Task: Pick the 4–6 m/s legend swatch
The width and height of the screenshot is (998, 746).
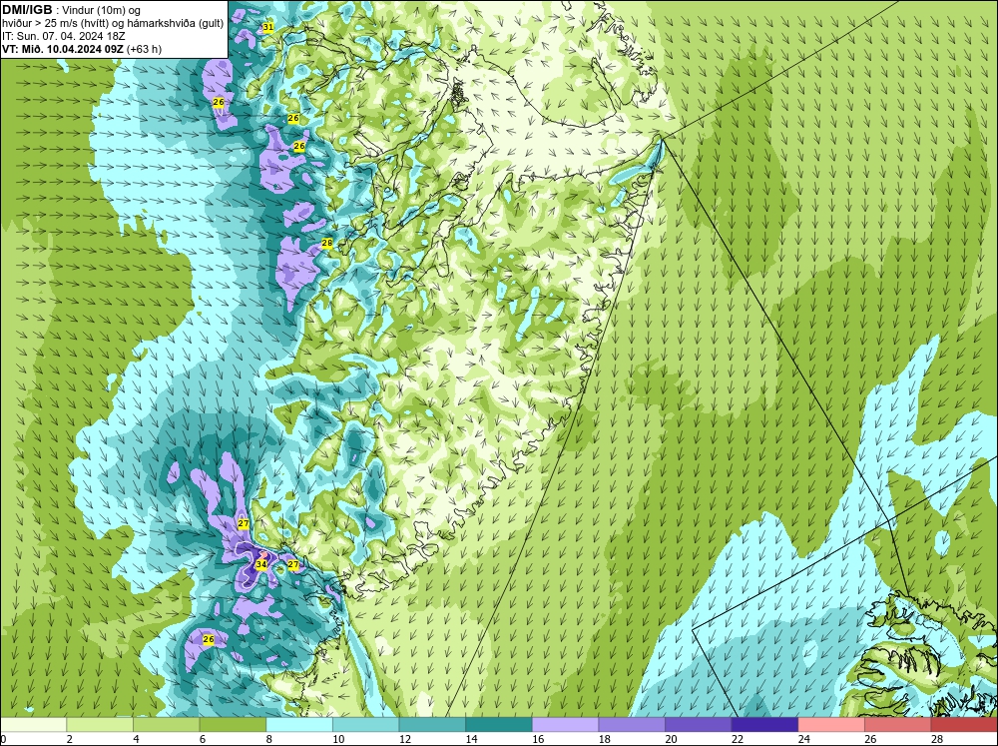Action: click(x=166, y=724)
